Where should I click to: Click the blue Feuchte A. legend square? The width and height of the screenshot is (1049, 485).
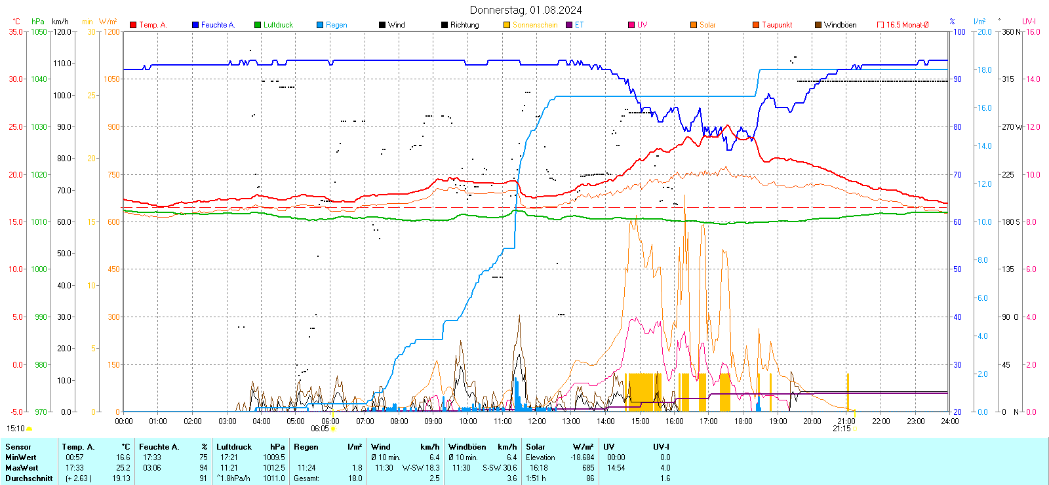tap(195, 25)
